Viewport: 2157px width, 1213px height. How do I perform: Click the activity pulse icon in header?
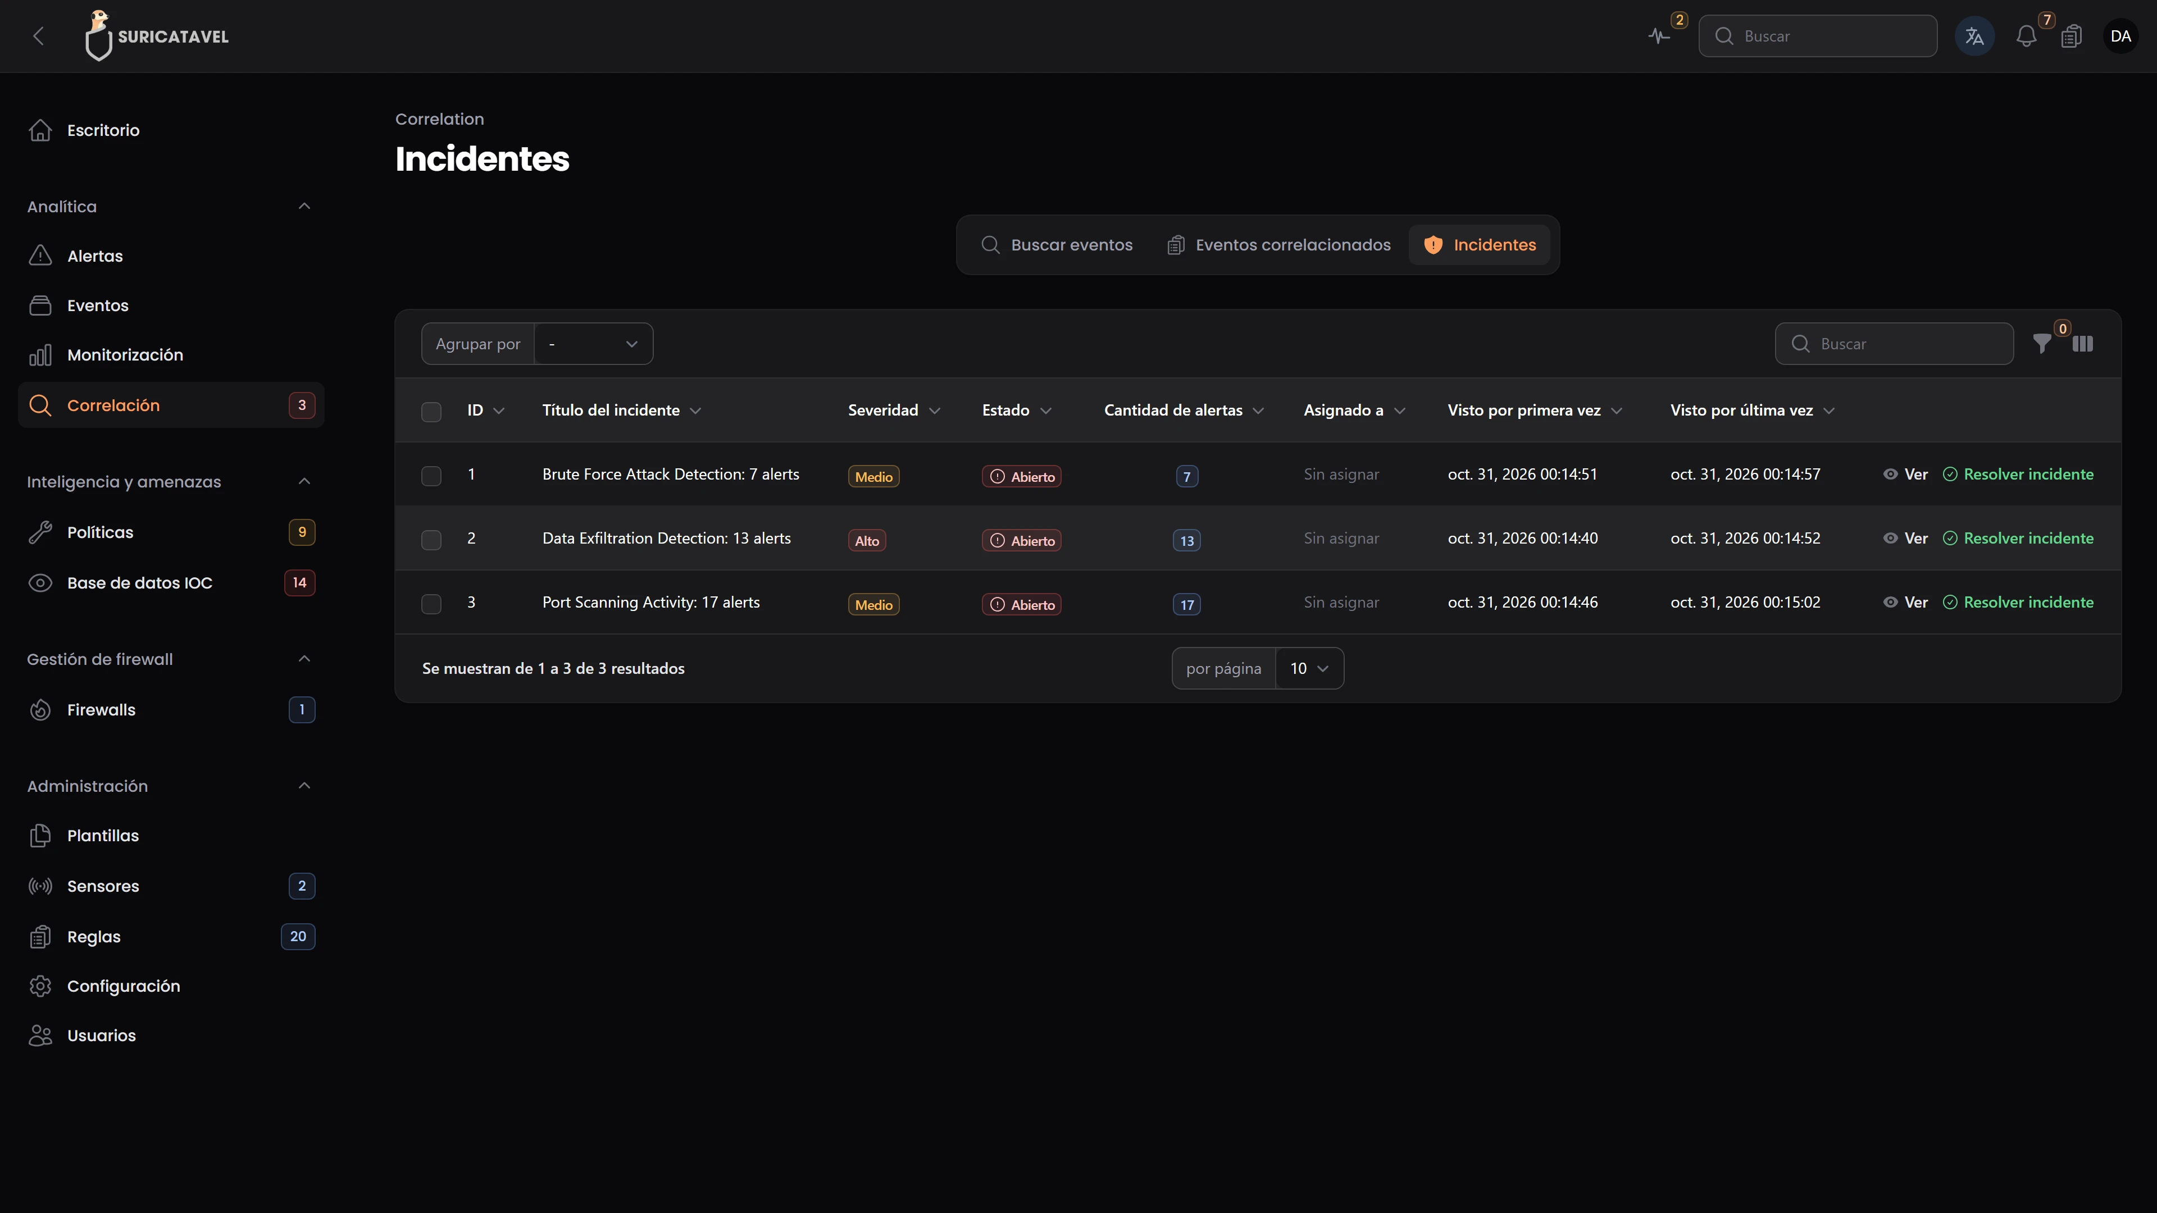point(1658,36)
